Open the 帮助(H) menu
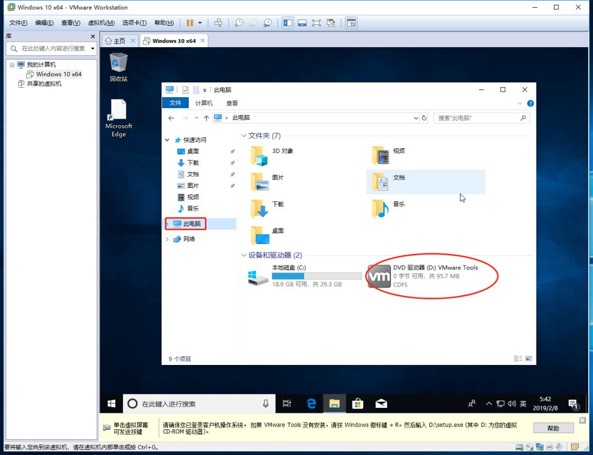 164,23
